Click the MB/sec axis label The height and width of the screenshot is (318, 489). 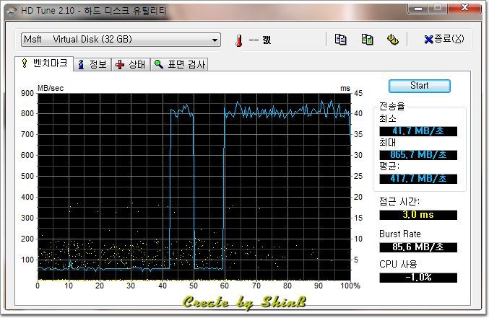pyautogui.click(x=51, y=88)
